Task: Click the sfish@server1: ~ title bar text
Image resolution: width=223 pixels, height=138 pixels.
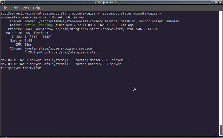Action: [x=108, y=2]
